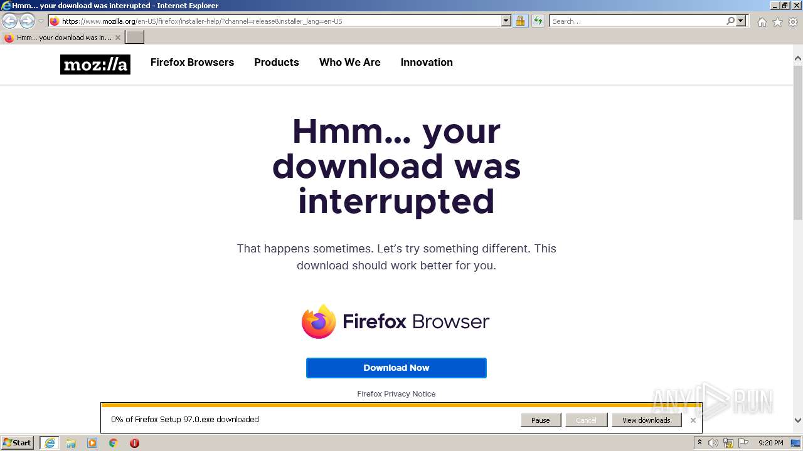Click the security lock icon
This screenshot has width=803, height=451.
click(520, 21)
